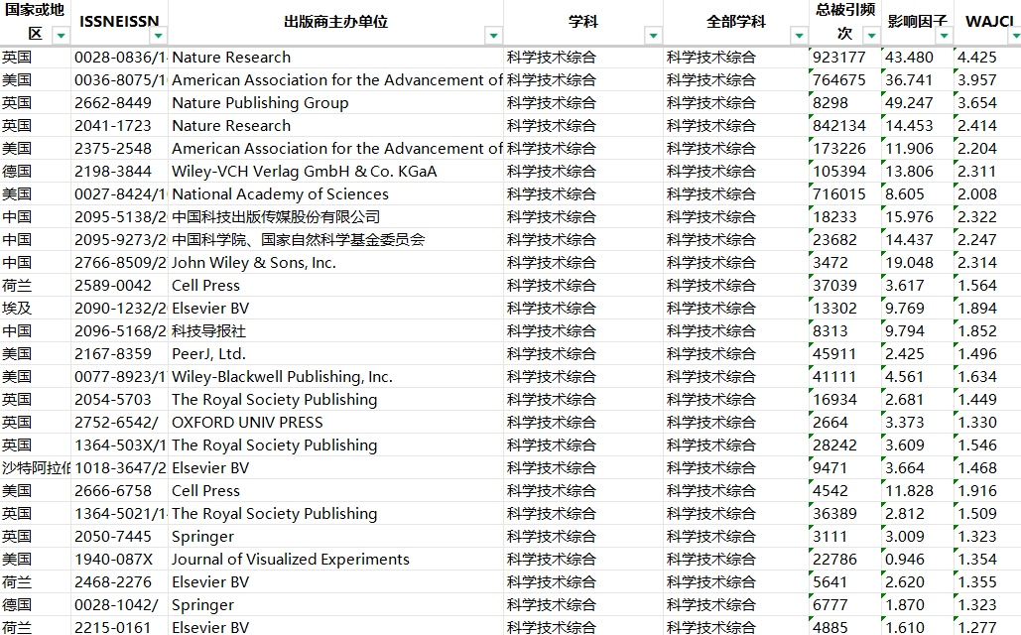Open the 学科 column filter dropdown

pos(653,35)
